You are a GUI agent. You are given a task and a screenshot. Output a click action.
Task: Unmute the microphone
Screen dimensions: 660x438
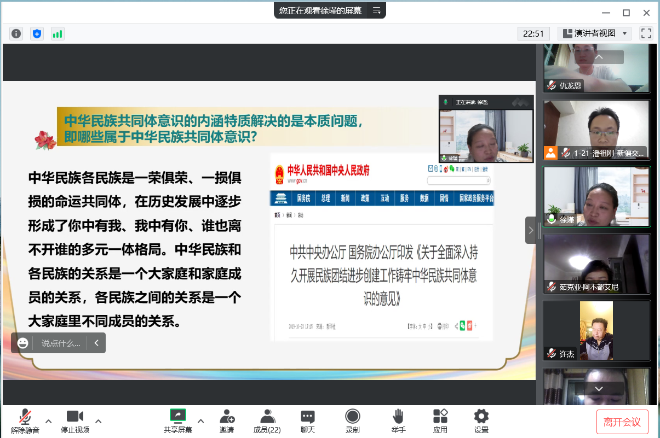pos(25,421)
